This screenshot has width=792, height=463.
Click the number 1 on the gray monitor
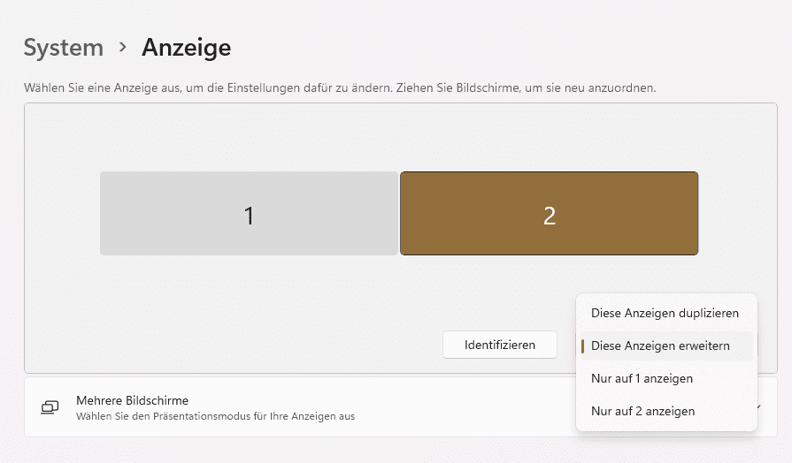click(x=249, y=216)
